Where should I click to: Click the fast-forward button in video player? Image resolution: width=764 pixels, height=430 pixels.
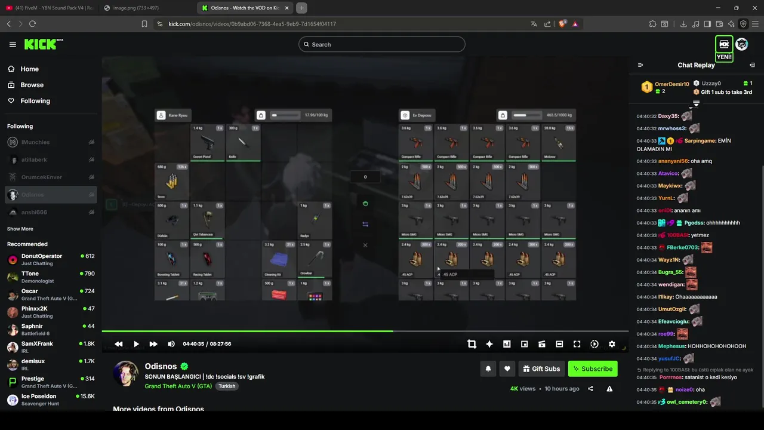(x=153, y=344)
